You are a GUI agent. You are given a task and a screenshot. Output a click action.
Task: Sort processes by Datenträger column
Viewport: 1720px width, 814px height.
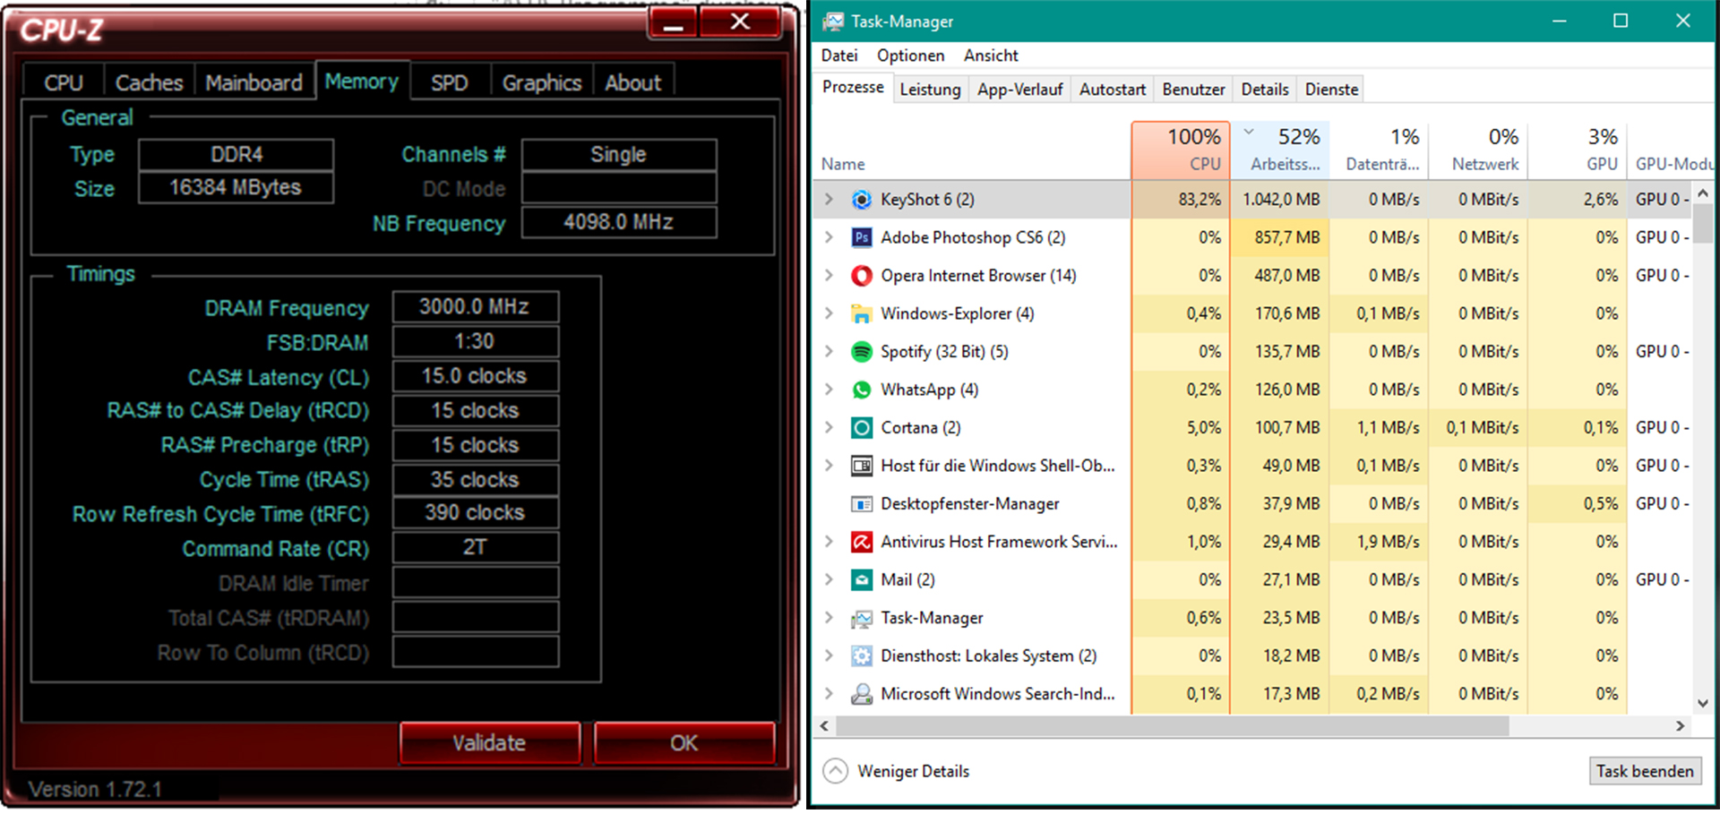(1380, 150)
